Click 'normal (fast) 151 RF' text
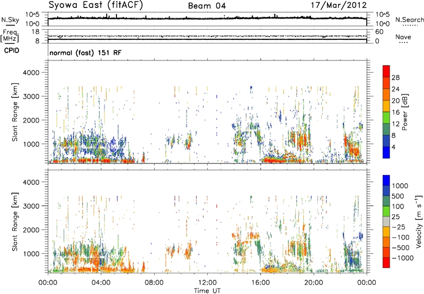 point(85,53)
